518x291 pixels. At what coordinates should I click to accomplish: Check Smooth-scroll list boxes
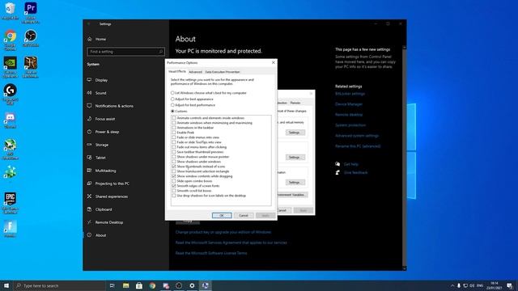tap(174, 191)
